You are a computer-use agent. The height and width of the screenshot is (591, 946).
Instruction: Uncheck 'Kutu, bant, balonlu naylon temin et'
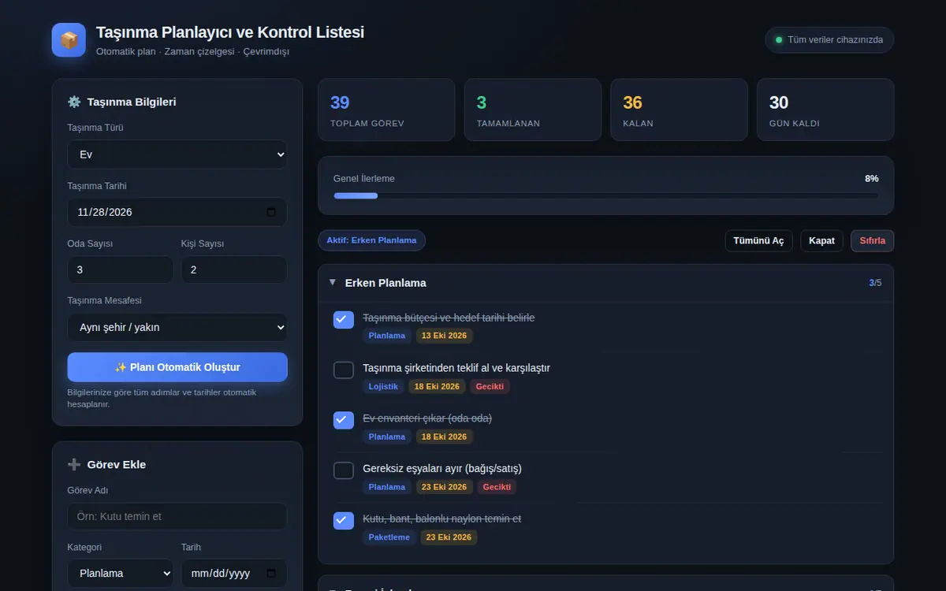pos(344,521)
